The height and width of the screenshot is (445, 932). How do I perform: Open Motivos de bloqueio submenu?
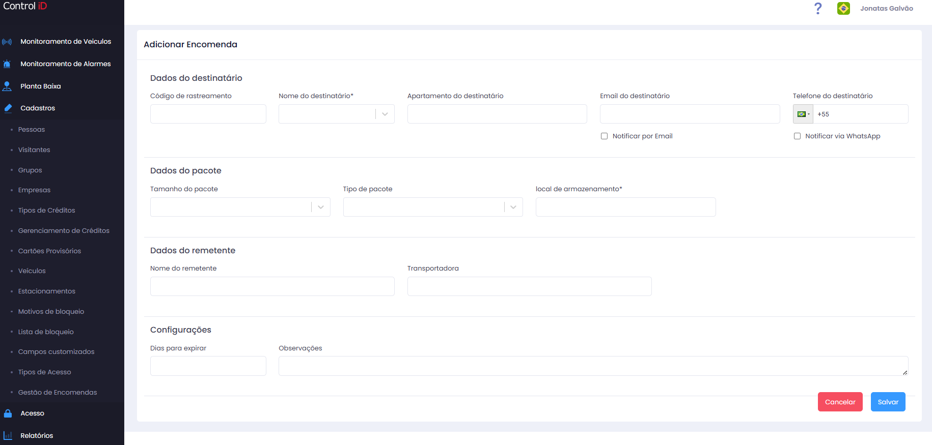pyautogui.click(x=51, y=312)
